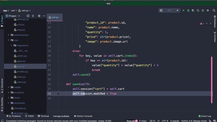Change UTF-8 file encoding
This screenshot has width=217, height=122.
(x=165, y=121)
